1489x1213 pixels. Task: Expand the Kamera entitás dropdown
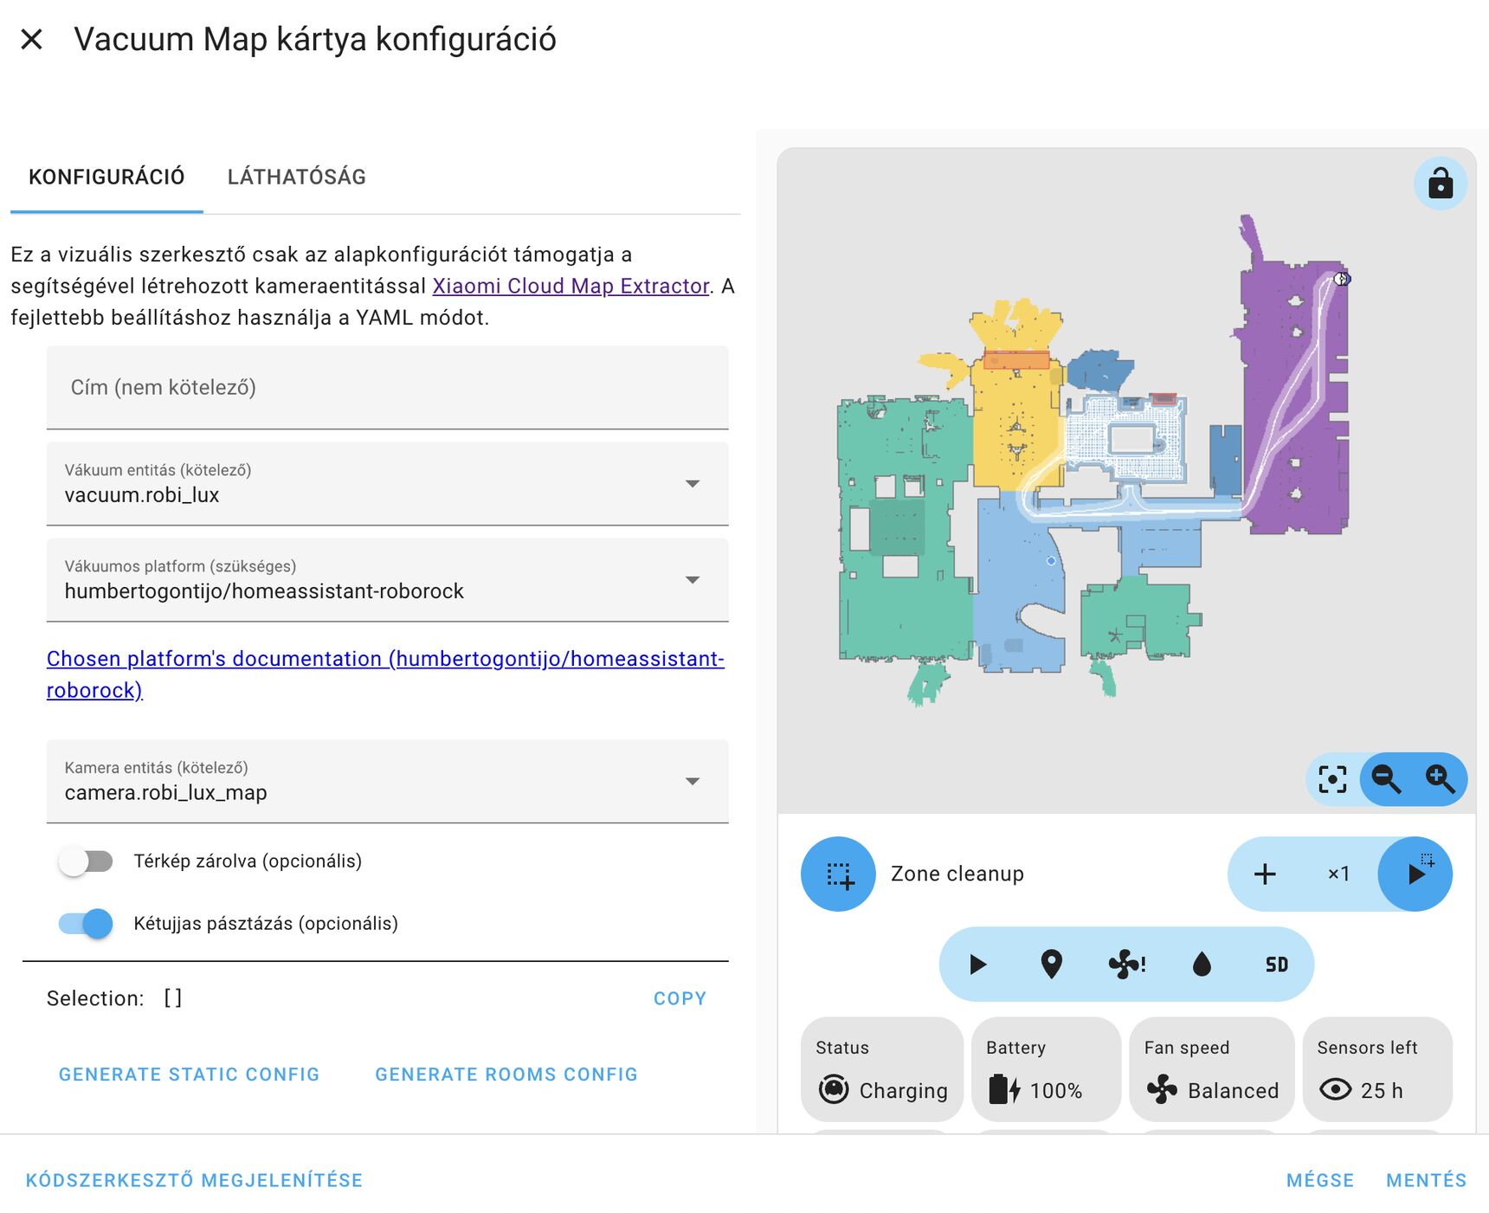click(x=387, y=781)
